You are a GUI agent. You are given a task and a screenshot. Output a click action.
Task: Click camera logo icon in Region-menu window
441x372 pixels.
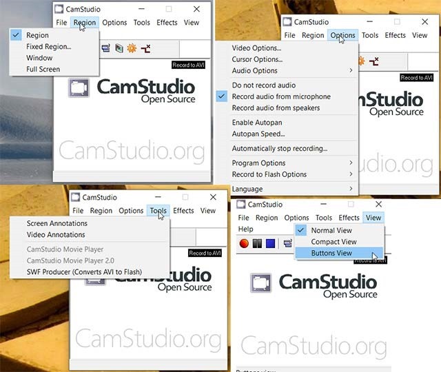[x=79, y=88]
